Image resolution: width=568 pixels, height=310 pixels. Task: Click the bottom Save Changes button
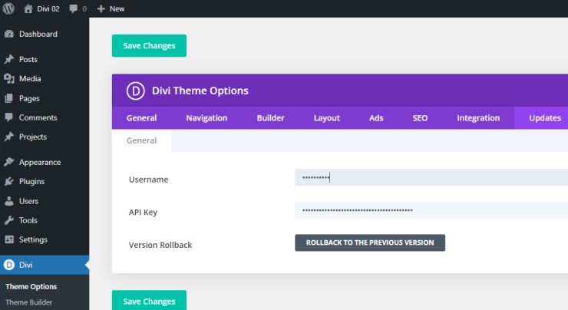pos(149,300)
